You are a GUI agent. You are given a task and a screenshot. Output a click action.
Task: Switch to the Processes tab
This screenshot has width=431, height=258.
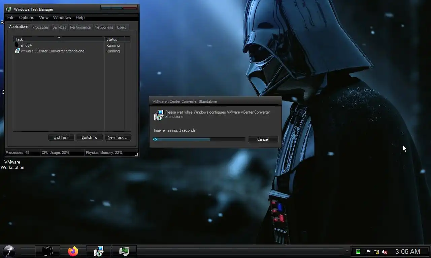click(40, 27)
